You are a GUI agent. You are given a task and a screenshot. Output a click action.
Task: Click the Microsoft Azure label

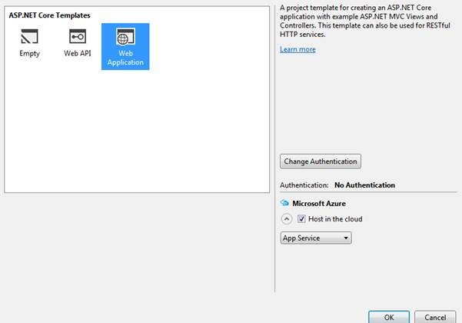click(319, 203)
